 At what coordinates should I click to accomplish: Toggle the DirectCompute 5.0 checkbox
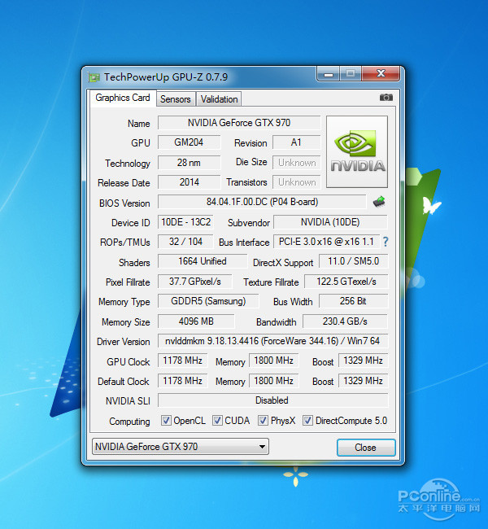307,421
